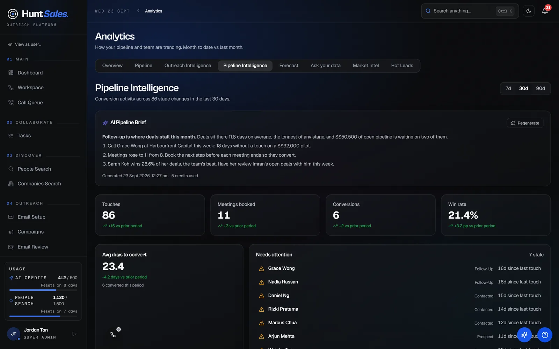The image size is (559, 349).
Task: Click the Meetings booked card
Action: [x=265, y=215]
